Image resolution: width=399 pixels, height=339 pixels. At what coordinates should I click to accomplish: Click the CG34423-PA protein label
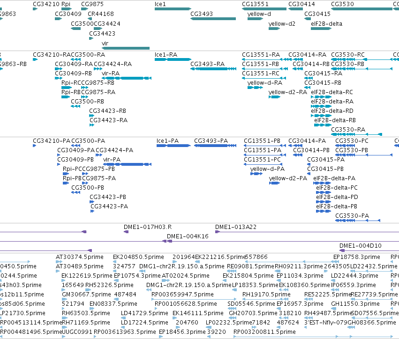[109, 206]
